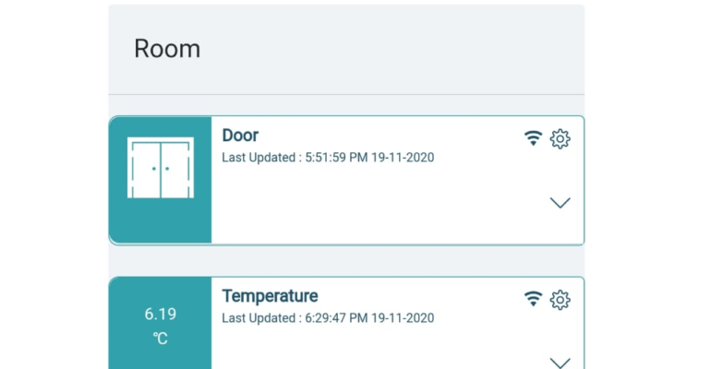The width and height of the screenshot is (711, 369).
Task: Click the Room header title
Action: tap(167, 49)
